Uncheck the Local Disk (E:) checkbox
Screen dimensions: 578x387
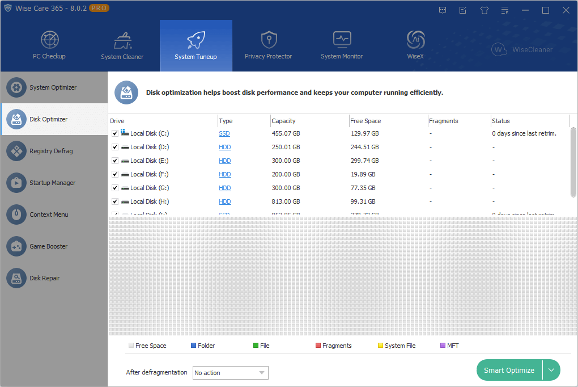click(115, 161)
